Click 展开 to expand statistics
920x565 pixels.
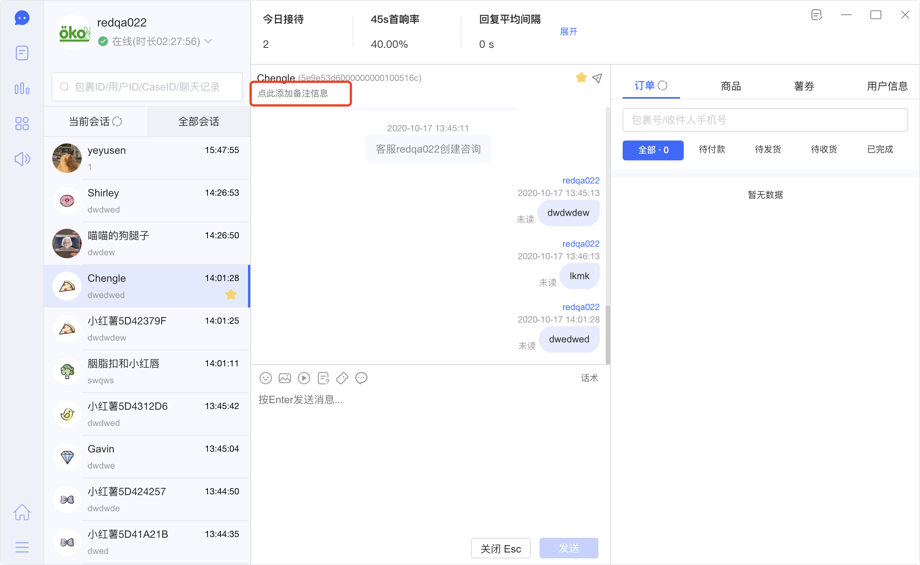tap(568, 32)
